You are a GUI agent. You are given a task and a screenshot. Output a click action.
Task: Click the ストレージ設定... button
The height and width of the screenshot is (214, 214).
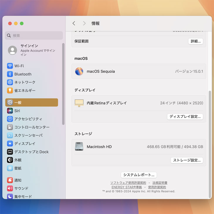187,160
